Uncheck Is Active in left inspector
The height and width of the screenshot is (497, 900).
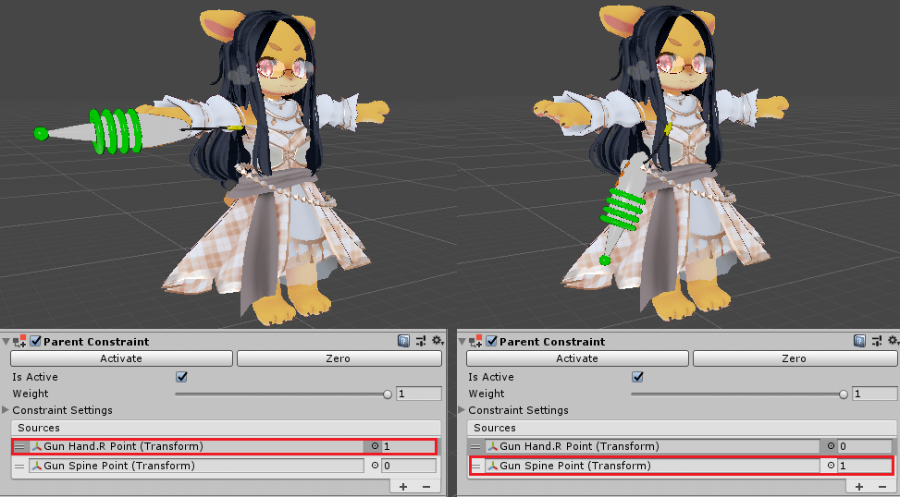click(181, 377)
